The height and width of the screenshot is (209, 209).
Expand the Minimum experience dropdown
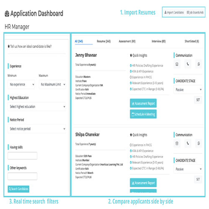[x=21, y=84]
